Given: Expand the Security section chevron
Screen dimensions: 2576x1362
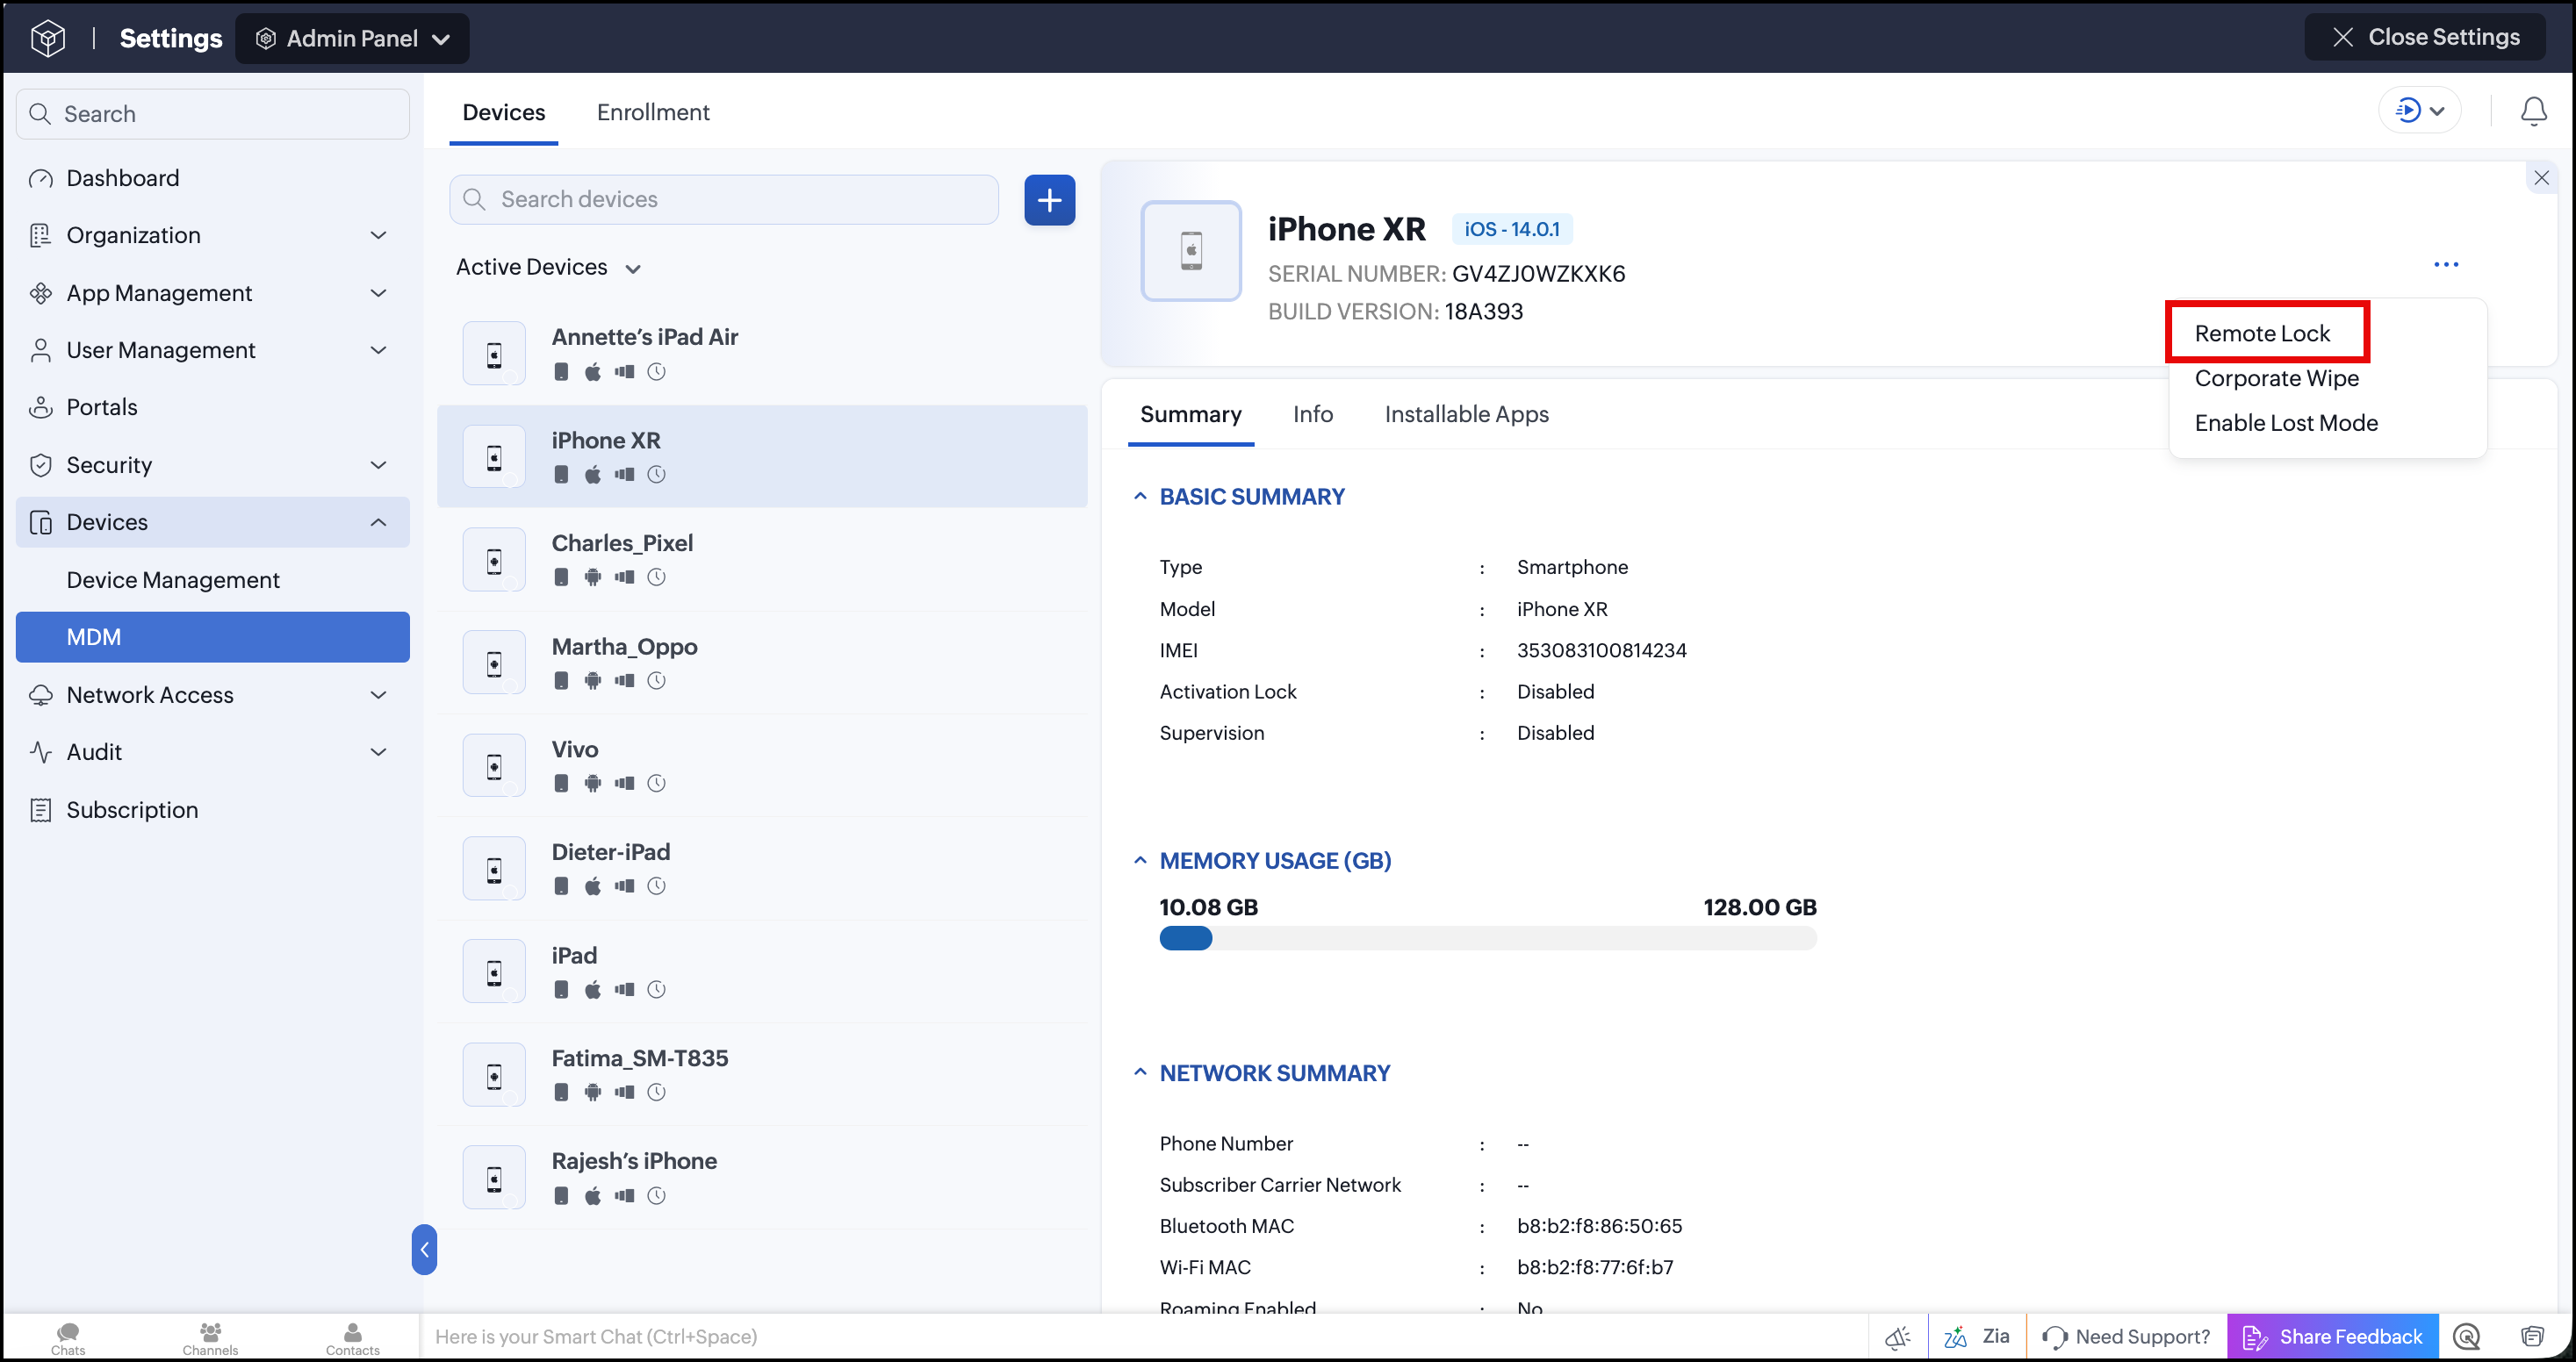Looking at the screenshot, I should coord(378,466).
